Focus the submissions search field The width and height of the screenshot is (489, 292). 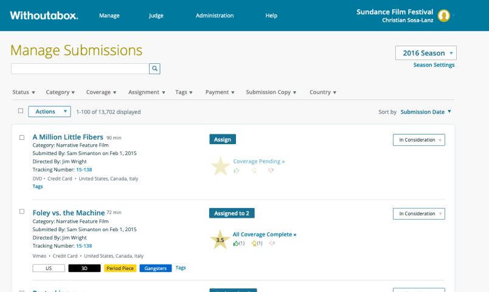[80, 69]
